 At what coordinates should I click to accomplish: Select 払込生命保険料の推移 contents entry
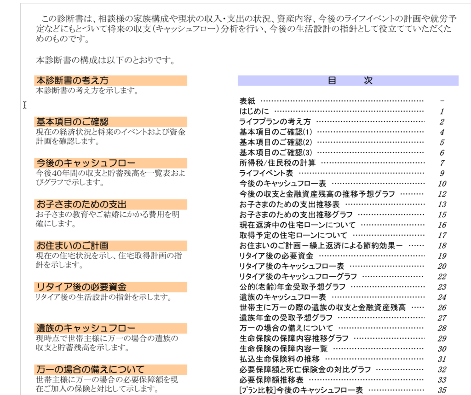tap(280, 359)
